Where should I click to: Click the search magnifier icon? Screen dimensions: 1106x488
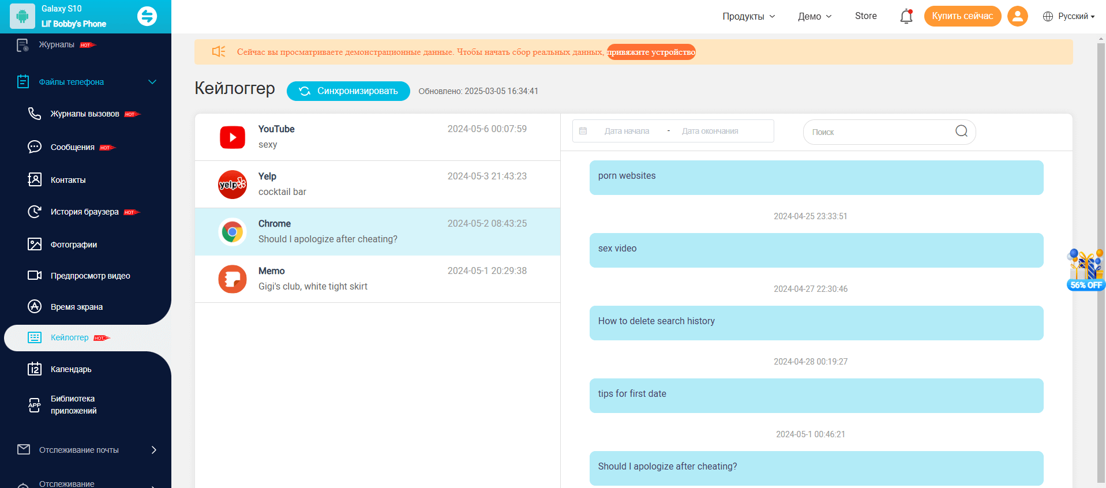[x=961, y=132]
